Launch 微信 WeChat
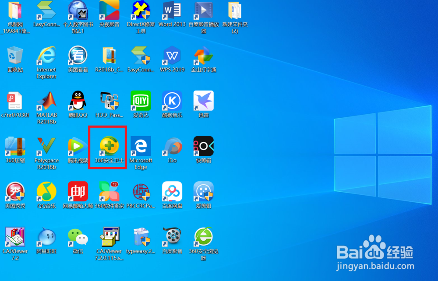The image size is (438, 281). 78,239
